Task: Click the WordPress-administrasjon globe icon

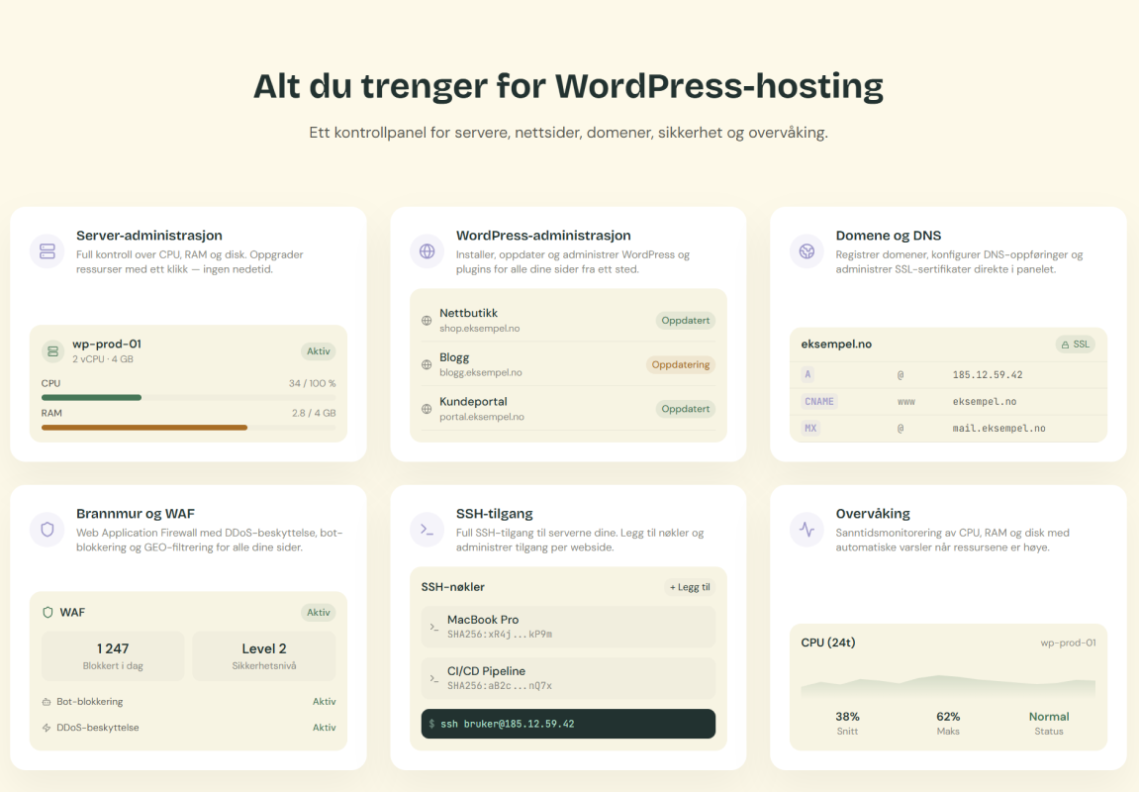Action: click(x=427, y=251)
